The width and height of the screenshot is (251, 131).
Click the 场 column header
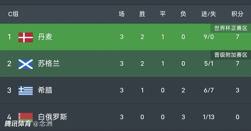tap(122, 14)
